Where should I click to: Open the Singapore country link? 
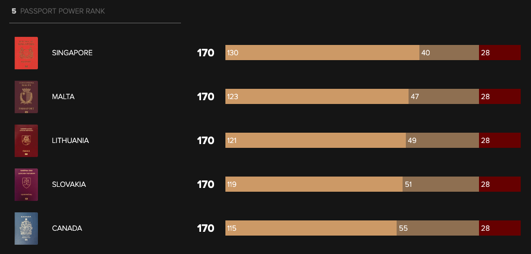(72, 53)
